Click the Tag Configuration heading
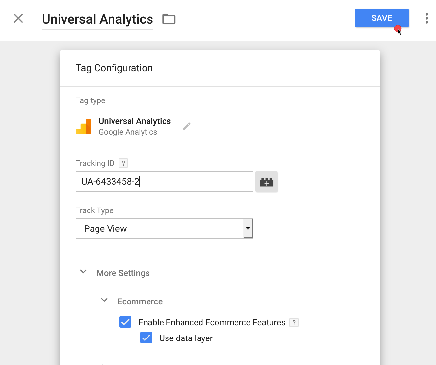The image size is (436, 365). 114,68
